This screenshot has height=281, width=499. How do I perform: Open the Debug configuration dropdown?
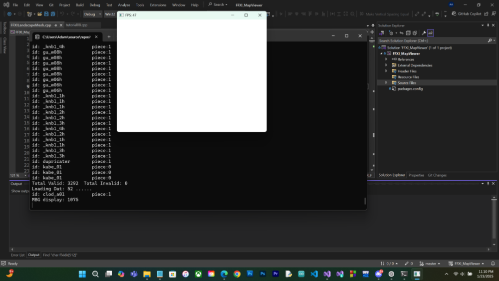point(92,14)
